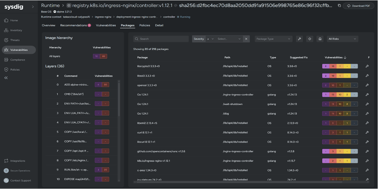378x189 pixels.
Task: Sort by the Package column header
Action: coord(142,58)
